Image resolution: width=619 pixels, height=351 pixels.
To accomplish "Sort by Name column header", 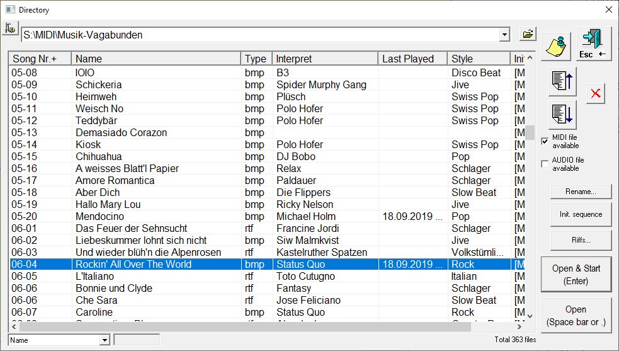I will tap(156, 59).
